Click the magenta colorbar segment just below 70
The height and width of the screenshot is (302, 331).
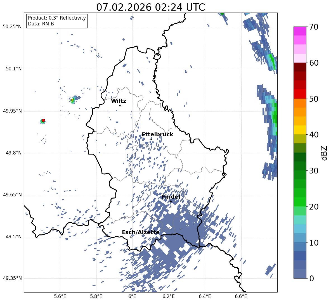click(x=300, y=31)
